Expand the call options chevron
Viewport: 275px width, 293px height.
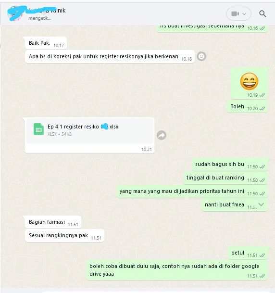coord(244,13)
